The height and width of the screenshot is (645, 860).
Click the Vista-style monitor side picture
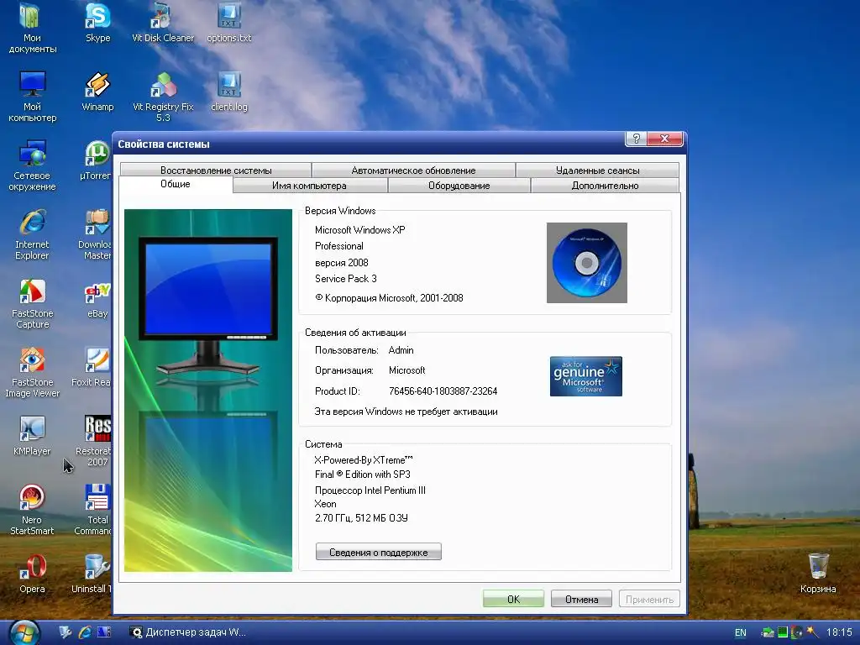click(x=208, y=391)
